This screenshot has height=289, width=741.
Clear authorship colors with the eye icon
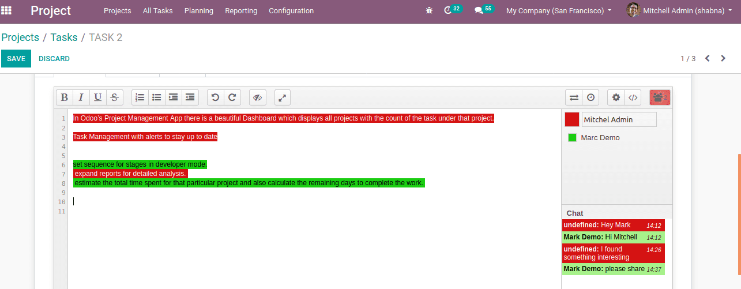[x=258, y=97]
